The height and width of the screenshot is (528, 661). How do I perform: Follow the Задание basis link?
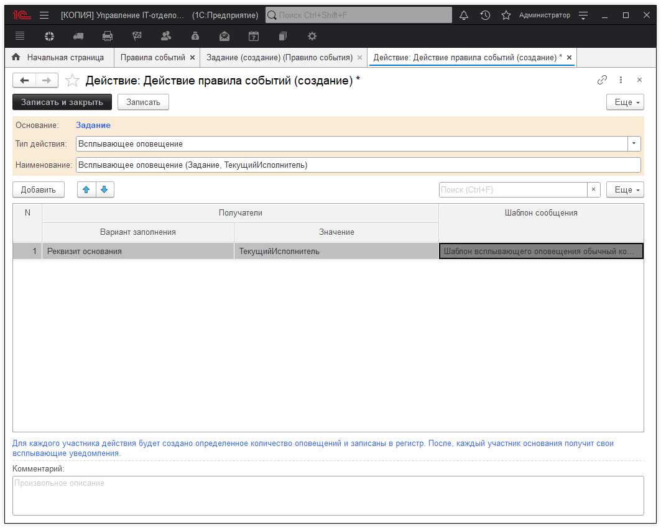[93, 125]
